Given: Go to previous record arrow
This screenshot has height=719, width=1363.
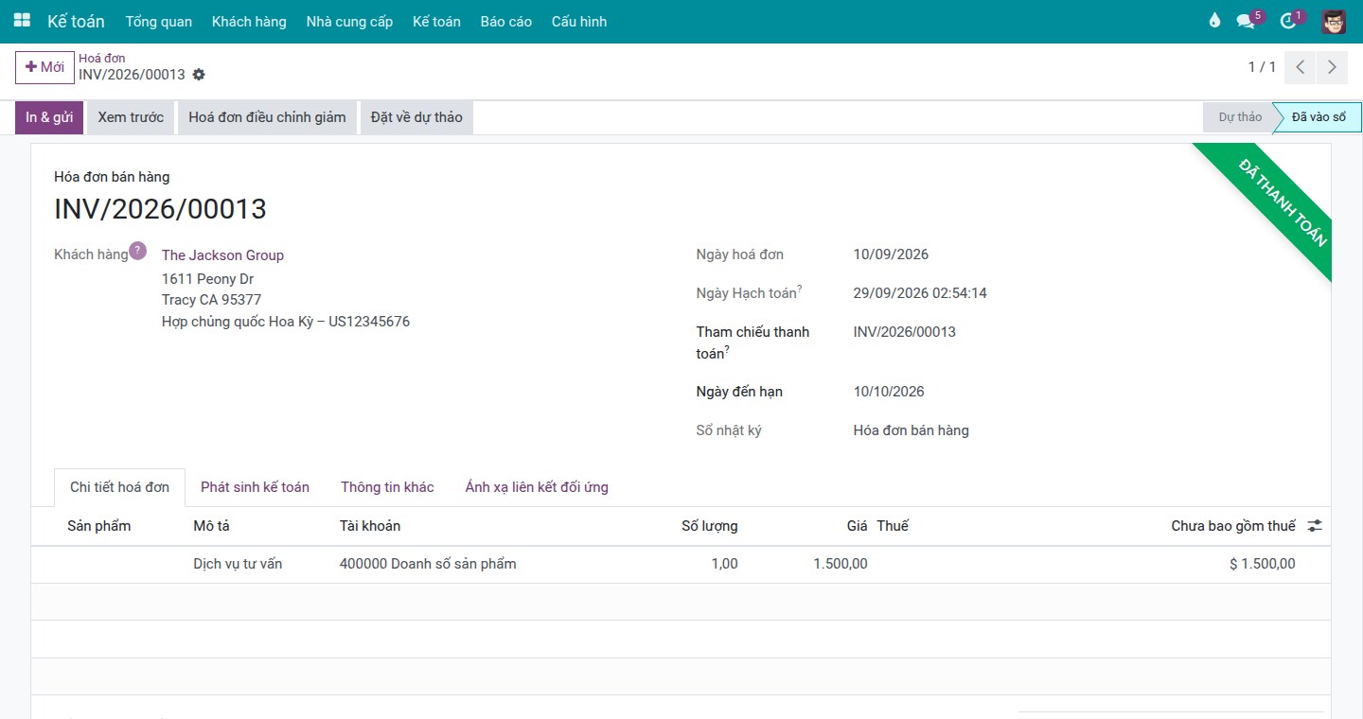Looking at the screenshot, I should pos(1301,67).
